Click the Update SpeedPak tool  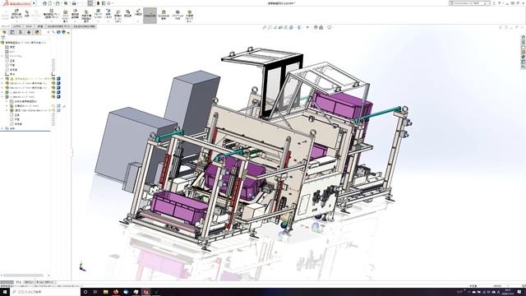coord(164,16)
